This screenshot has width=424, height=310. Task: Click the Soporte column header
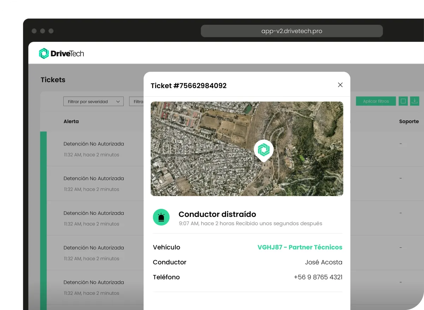tap(409, 121)
